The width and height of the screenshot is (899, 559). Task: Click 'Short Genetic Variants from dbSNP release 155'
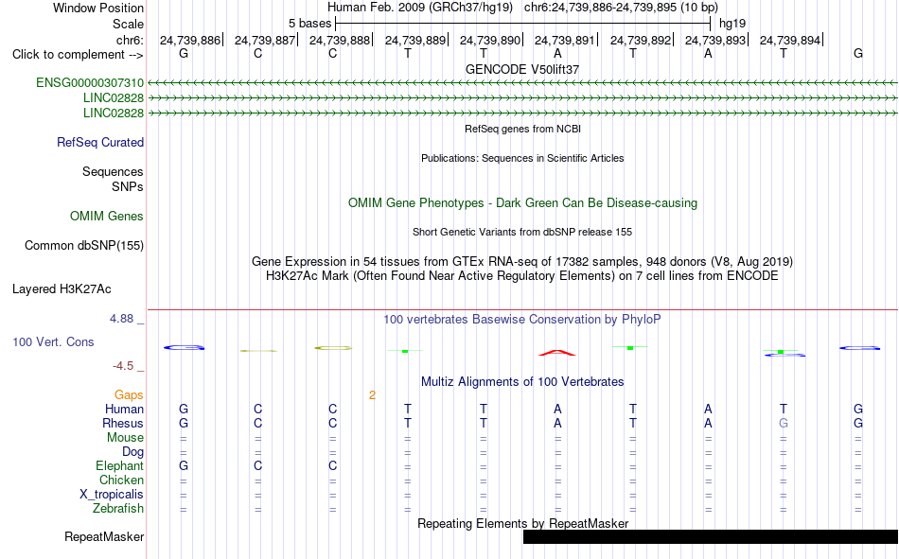tap(522, 232)
